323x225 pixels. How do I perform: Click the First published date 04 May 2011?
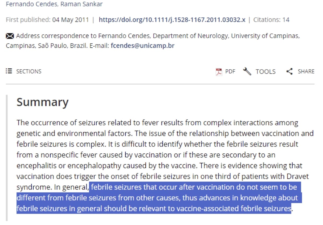71,20
